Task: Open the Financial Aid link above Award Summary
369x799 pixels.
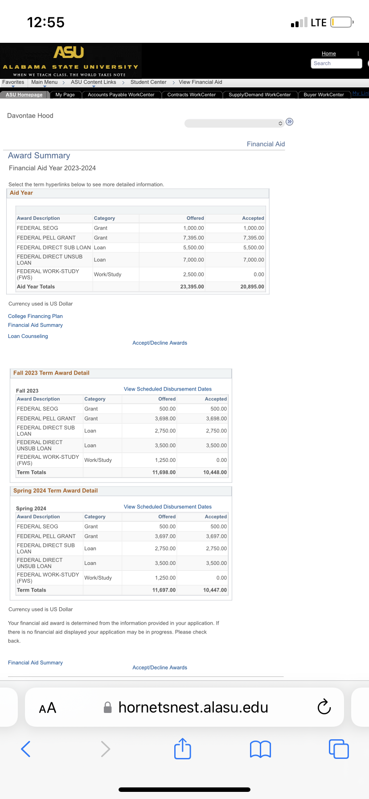Action: tap(266, 144)
